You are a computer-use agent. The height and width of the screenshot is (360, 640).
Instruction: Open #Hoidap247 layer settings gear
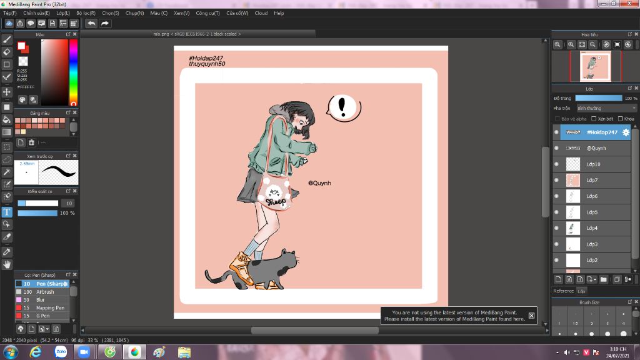pyautogui.click(x=625, y=132)
